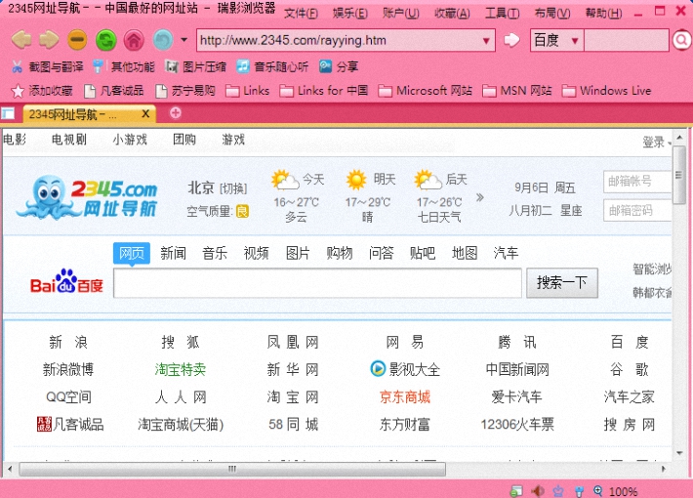Click the go arrow next to address bar

click(x=511, y=40)
